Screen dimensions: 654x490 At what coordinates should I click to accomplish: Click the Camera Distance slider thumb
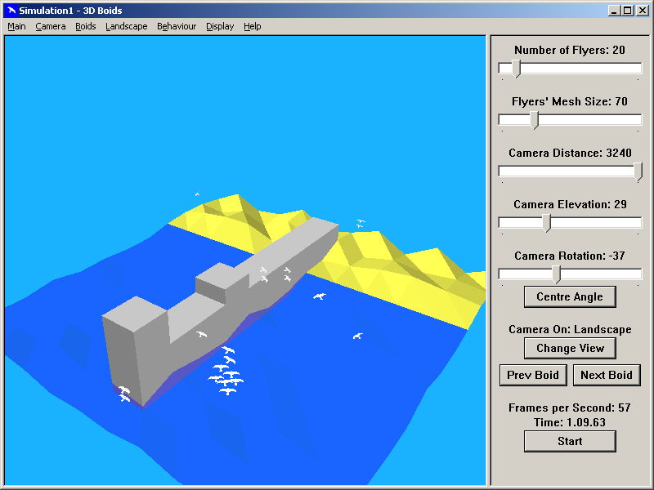(x=638, y=171)
